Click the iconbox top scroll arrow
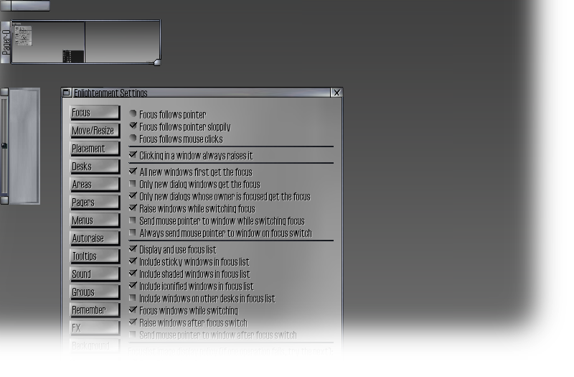The width and height of the screenshot is (574, 377). pyautogui.click(x=4, y=92)
